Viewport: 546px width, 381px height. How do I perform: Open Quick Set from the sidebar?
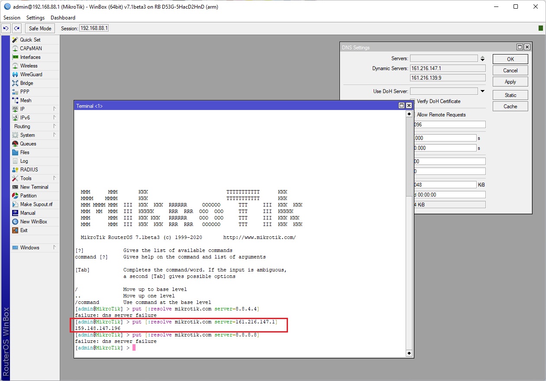coord(30,40)
